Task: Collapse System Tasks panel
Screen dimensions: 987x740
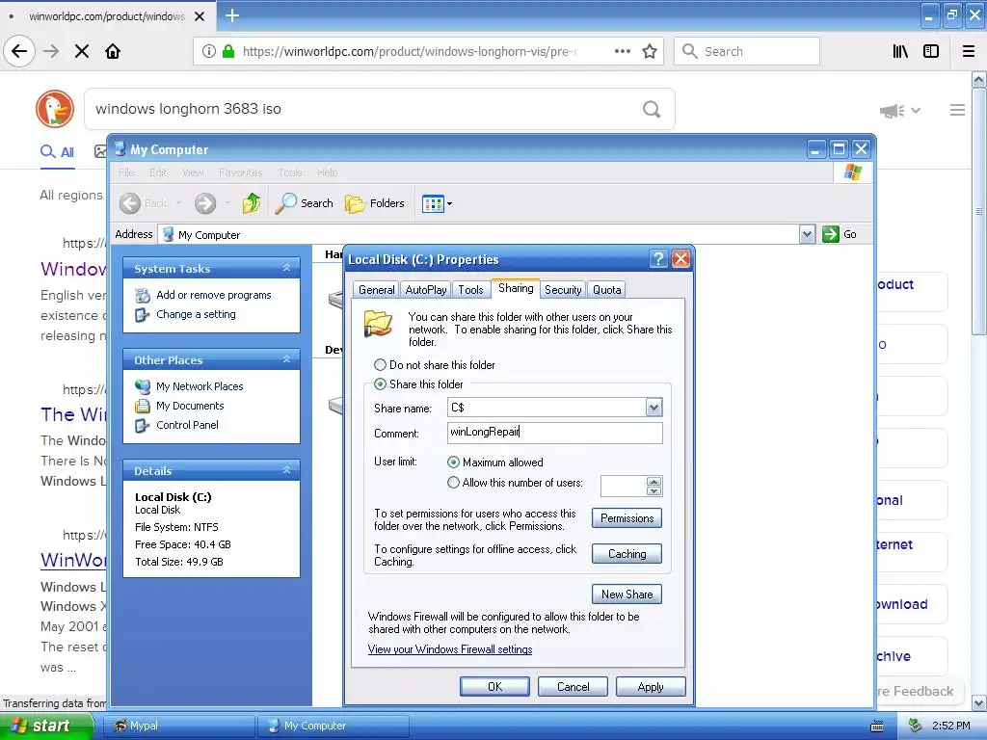Action: tap(286, 268)
